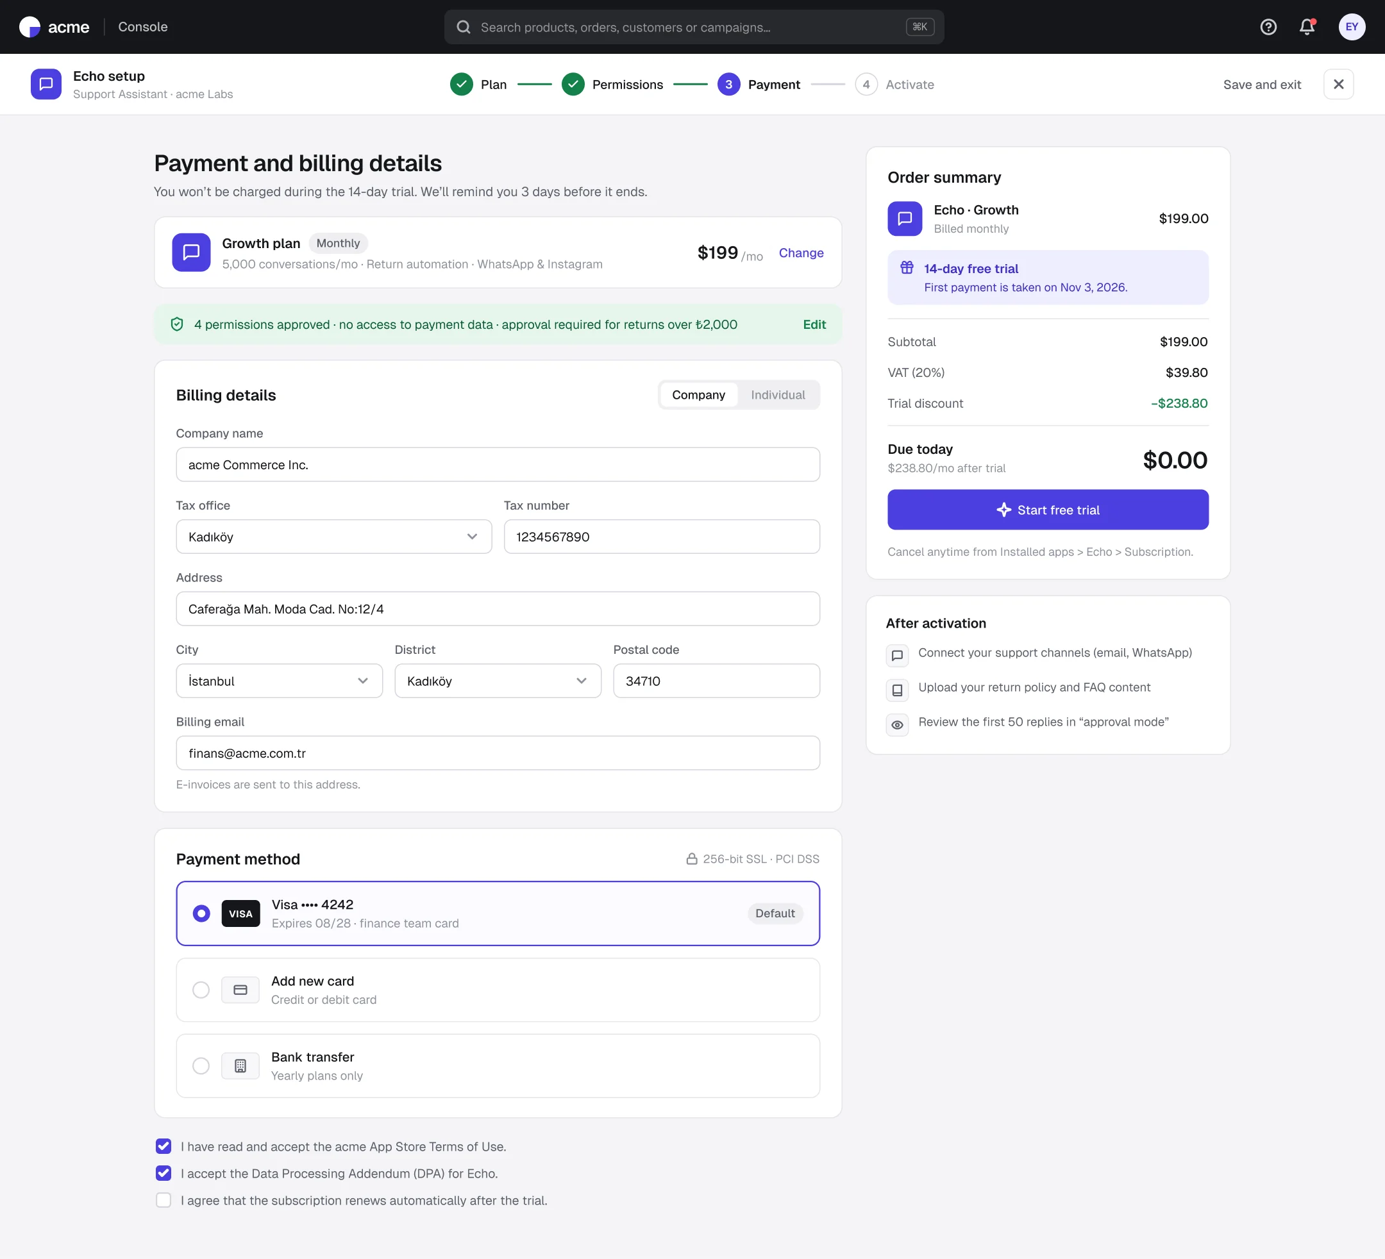
Task: Click the Postal code input field
Action: click(717, 681)
